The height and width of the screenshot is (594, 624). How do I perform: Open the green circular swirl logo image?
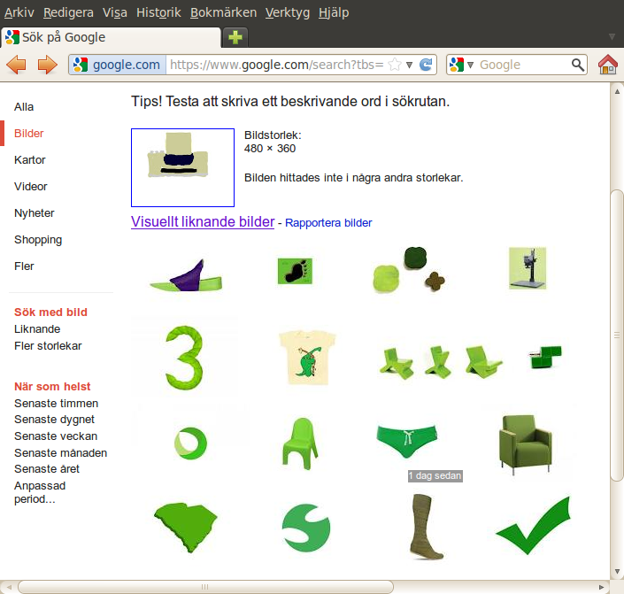pyautogui.click(x=190, y=444)
